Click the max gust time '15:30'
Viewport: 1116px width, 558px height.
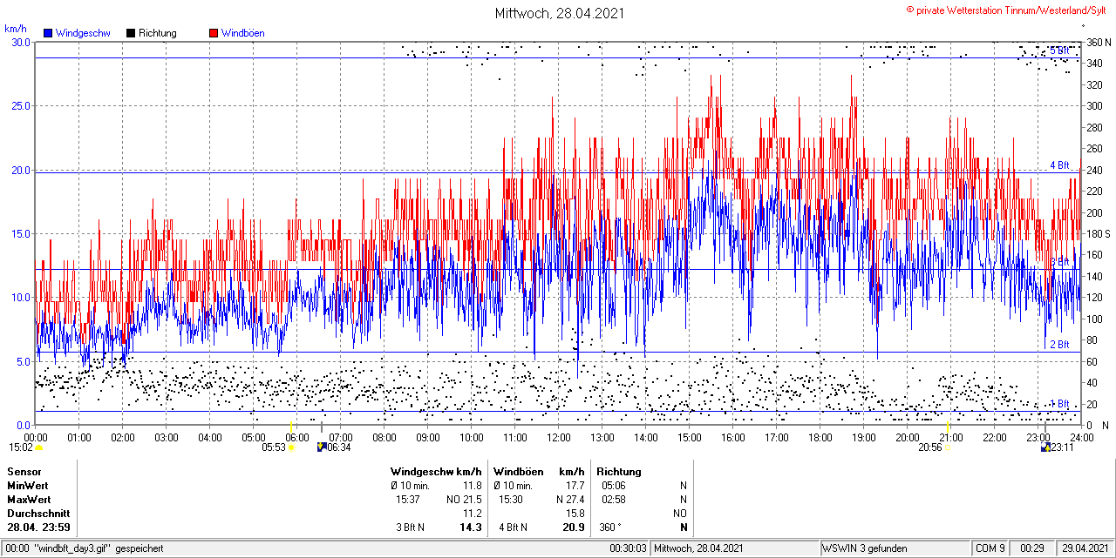pos(511,499)
